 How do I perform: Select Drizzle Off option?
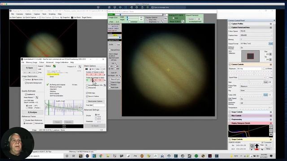pos(96,114)
